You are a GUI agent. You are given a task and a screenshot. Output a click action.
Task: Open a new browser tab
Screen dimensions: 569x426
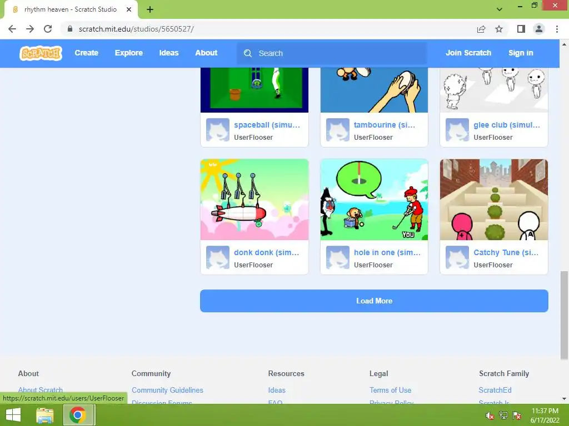click(150, 9)
